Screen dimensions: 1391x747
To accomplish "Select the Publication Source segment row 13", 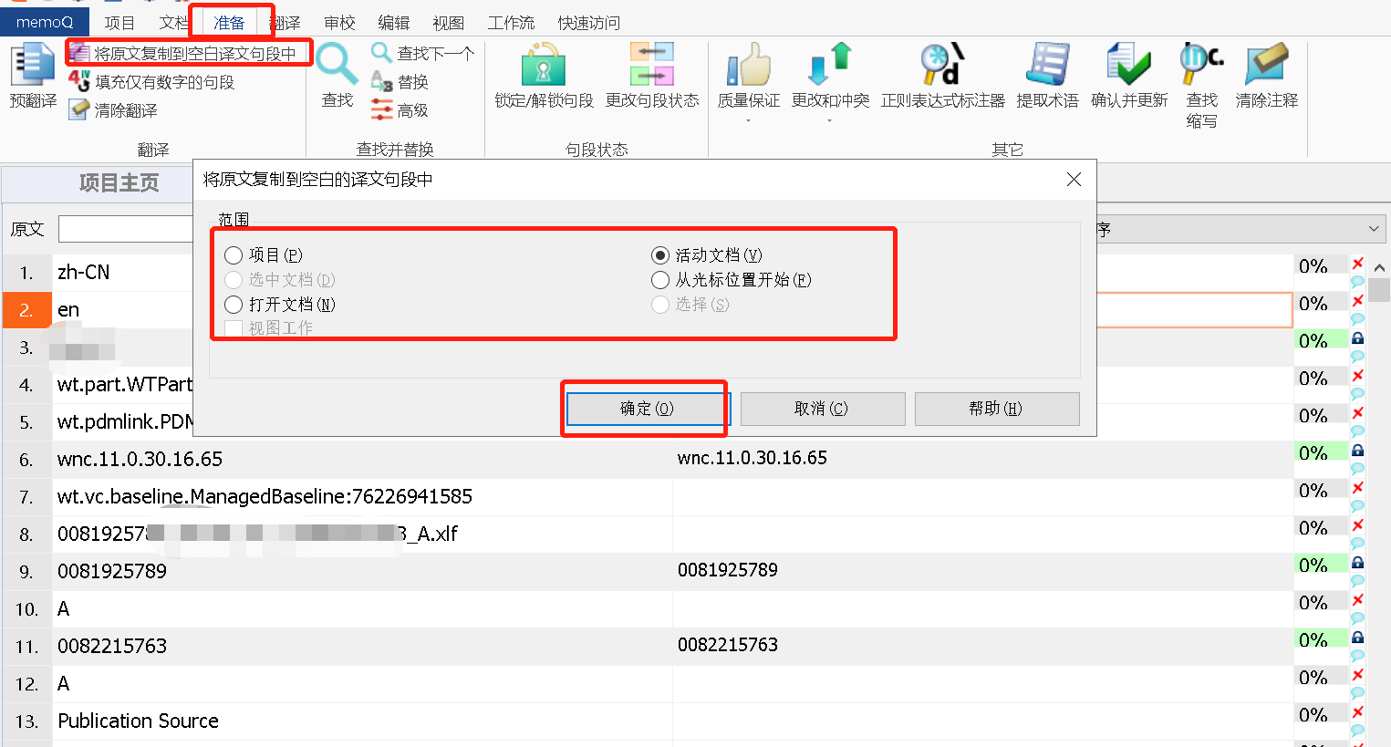I will (x=362, y=721).
